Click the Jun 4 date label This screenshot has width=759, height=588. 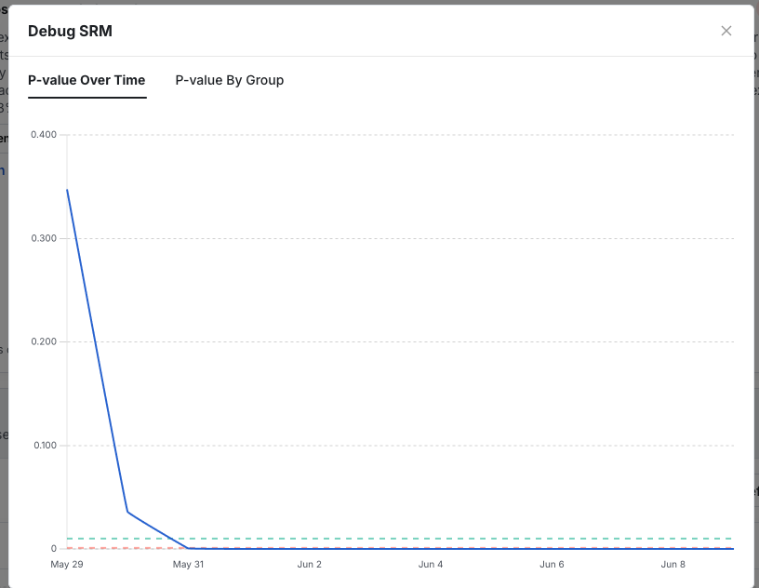coord(431,564)
